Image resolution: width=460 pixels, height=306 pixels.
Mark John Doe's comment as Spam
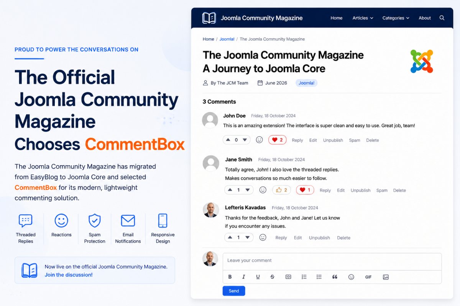click(355, 140)
